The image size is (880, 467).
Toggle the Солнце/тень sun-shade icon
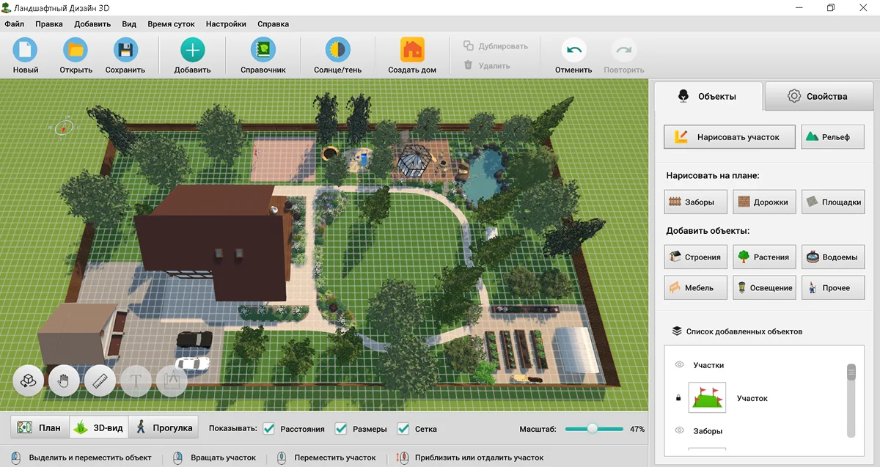point(337,51)
